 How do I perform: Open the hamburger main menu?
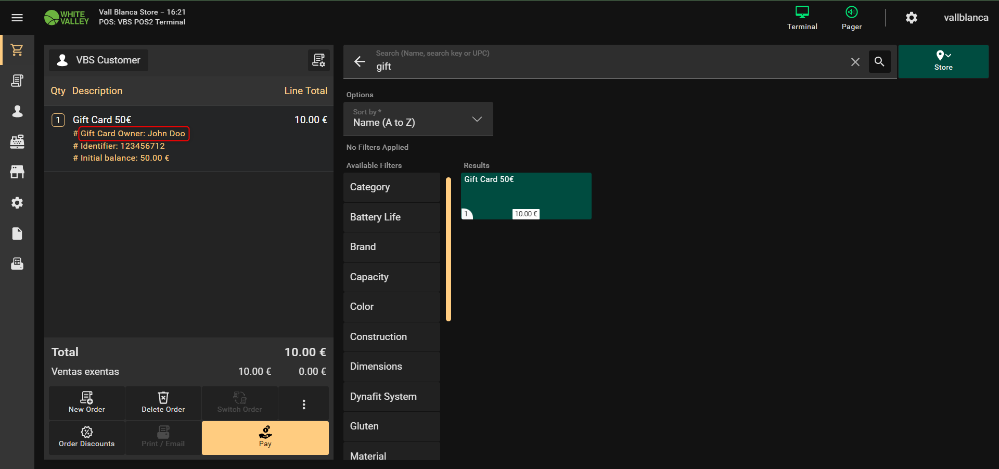(17, 18)
